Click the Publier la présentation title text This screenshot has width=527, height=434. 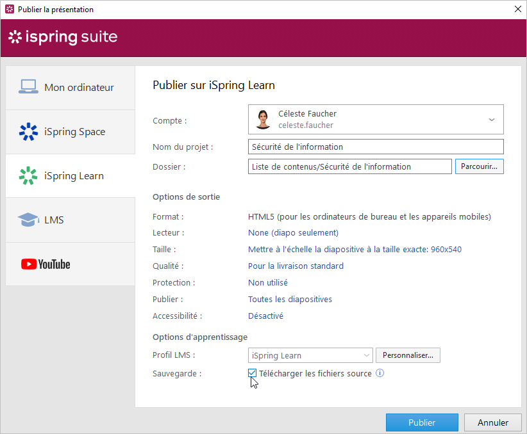point(56,10)
